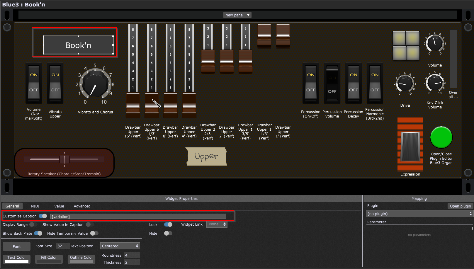The width and height of the screenshot is (474, 269).
Task: Click the Drive knob
Action: [405, 84]
